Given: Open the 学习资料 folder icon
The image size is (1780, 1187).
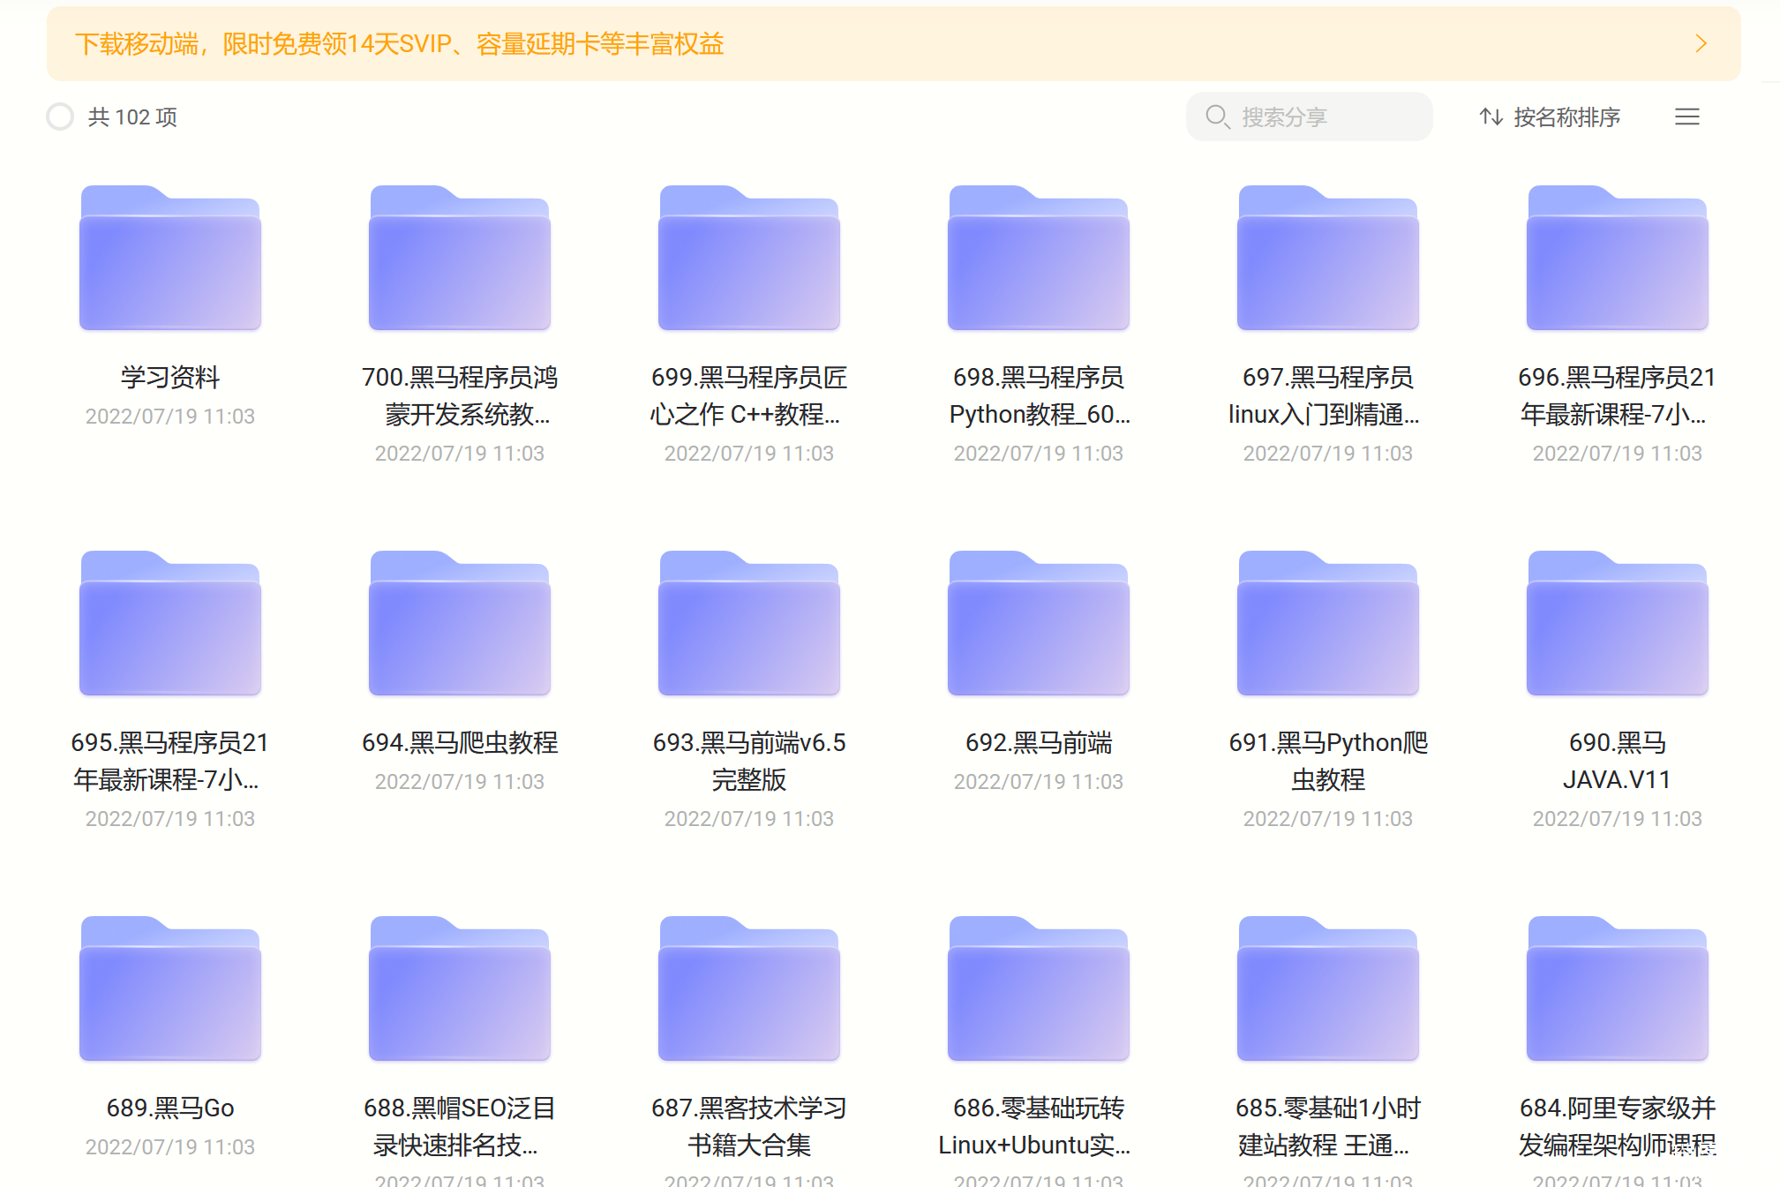Looking at the screenshot, I should pos(170,258).
